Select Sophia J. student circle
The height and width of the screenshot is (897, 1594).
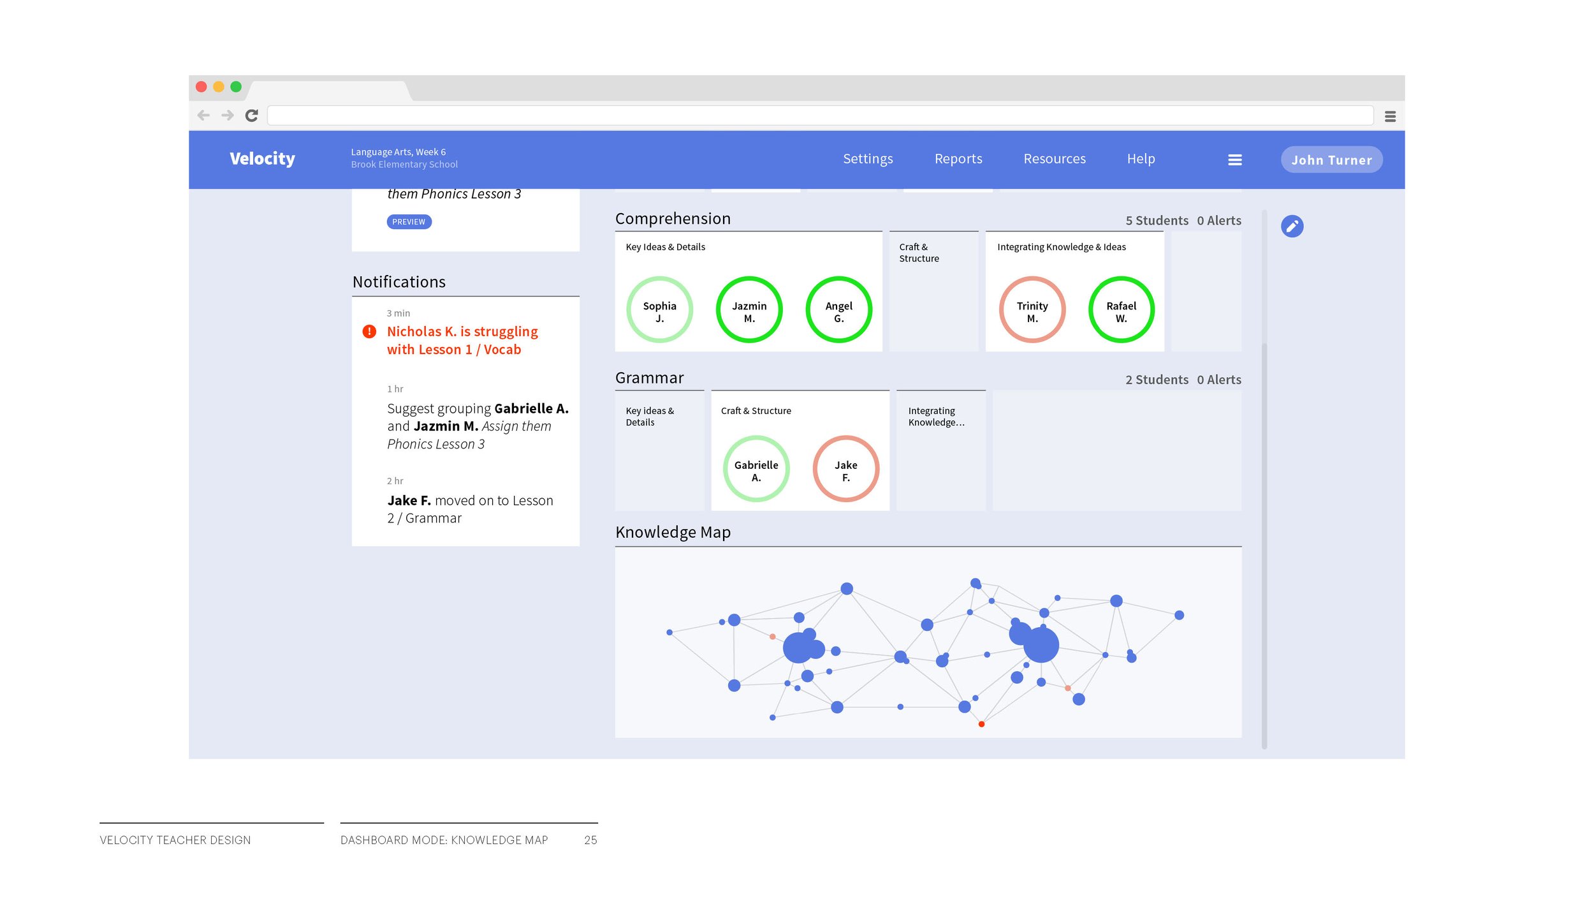[x=659, y=310]
